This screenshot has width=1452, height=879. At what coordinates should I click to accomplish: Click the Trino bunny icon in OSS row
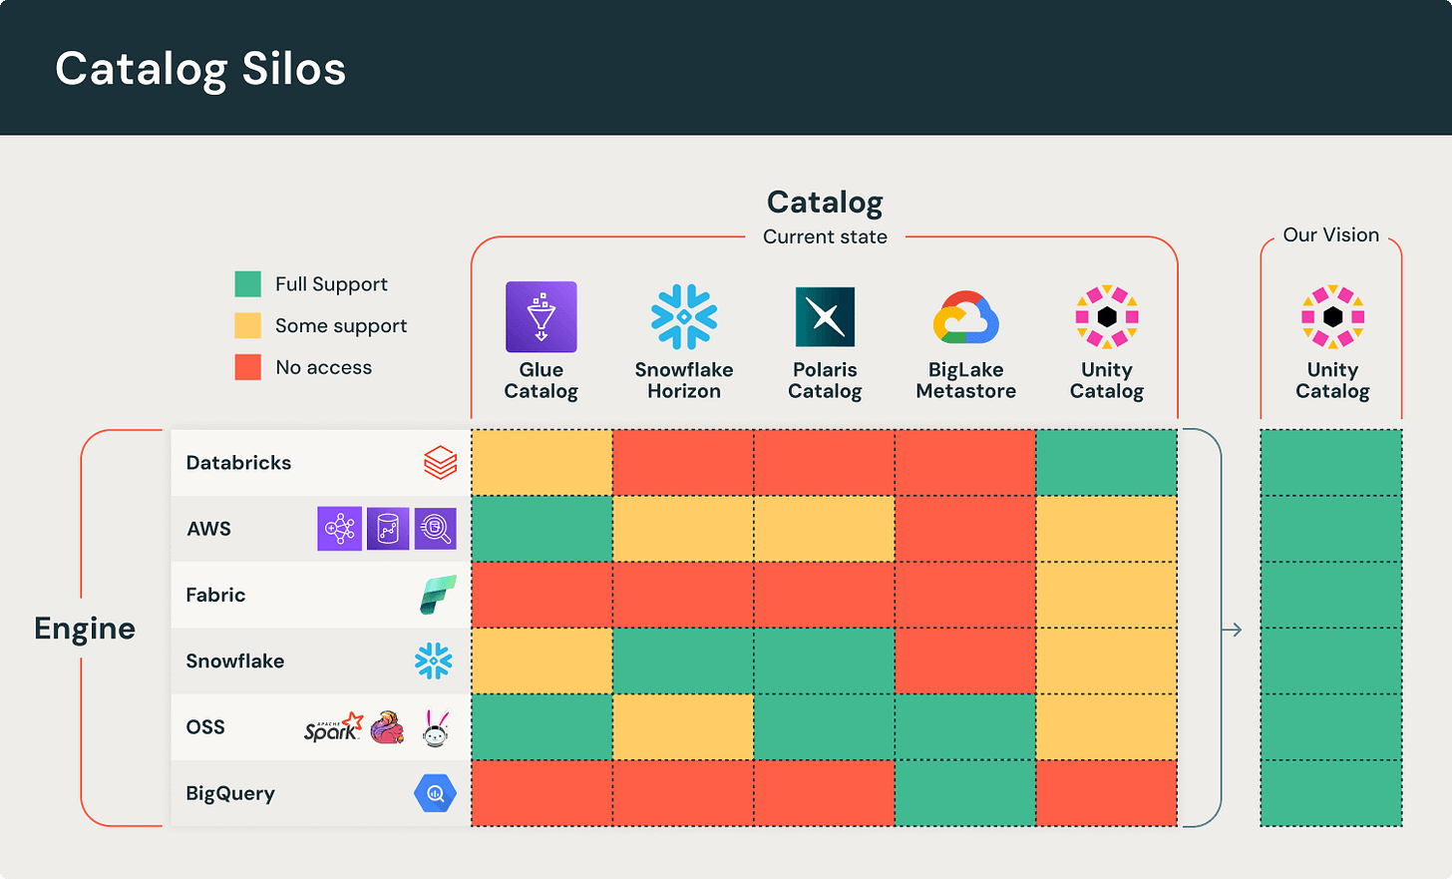(436, 728)
